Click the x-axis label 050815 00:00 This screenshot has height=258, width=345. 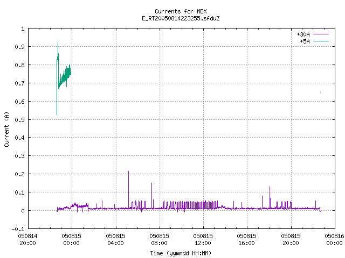click(72, 240)
